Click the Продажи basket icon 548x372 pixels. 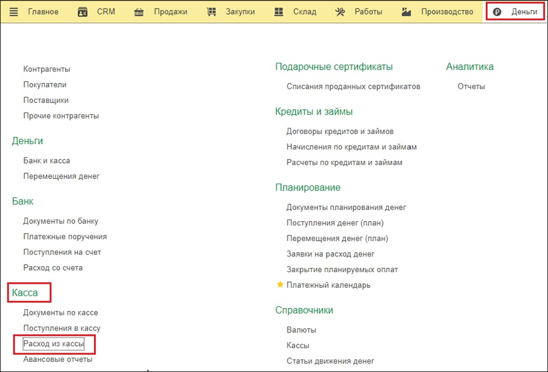click(x=139, y=12)
